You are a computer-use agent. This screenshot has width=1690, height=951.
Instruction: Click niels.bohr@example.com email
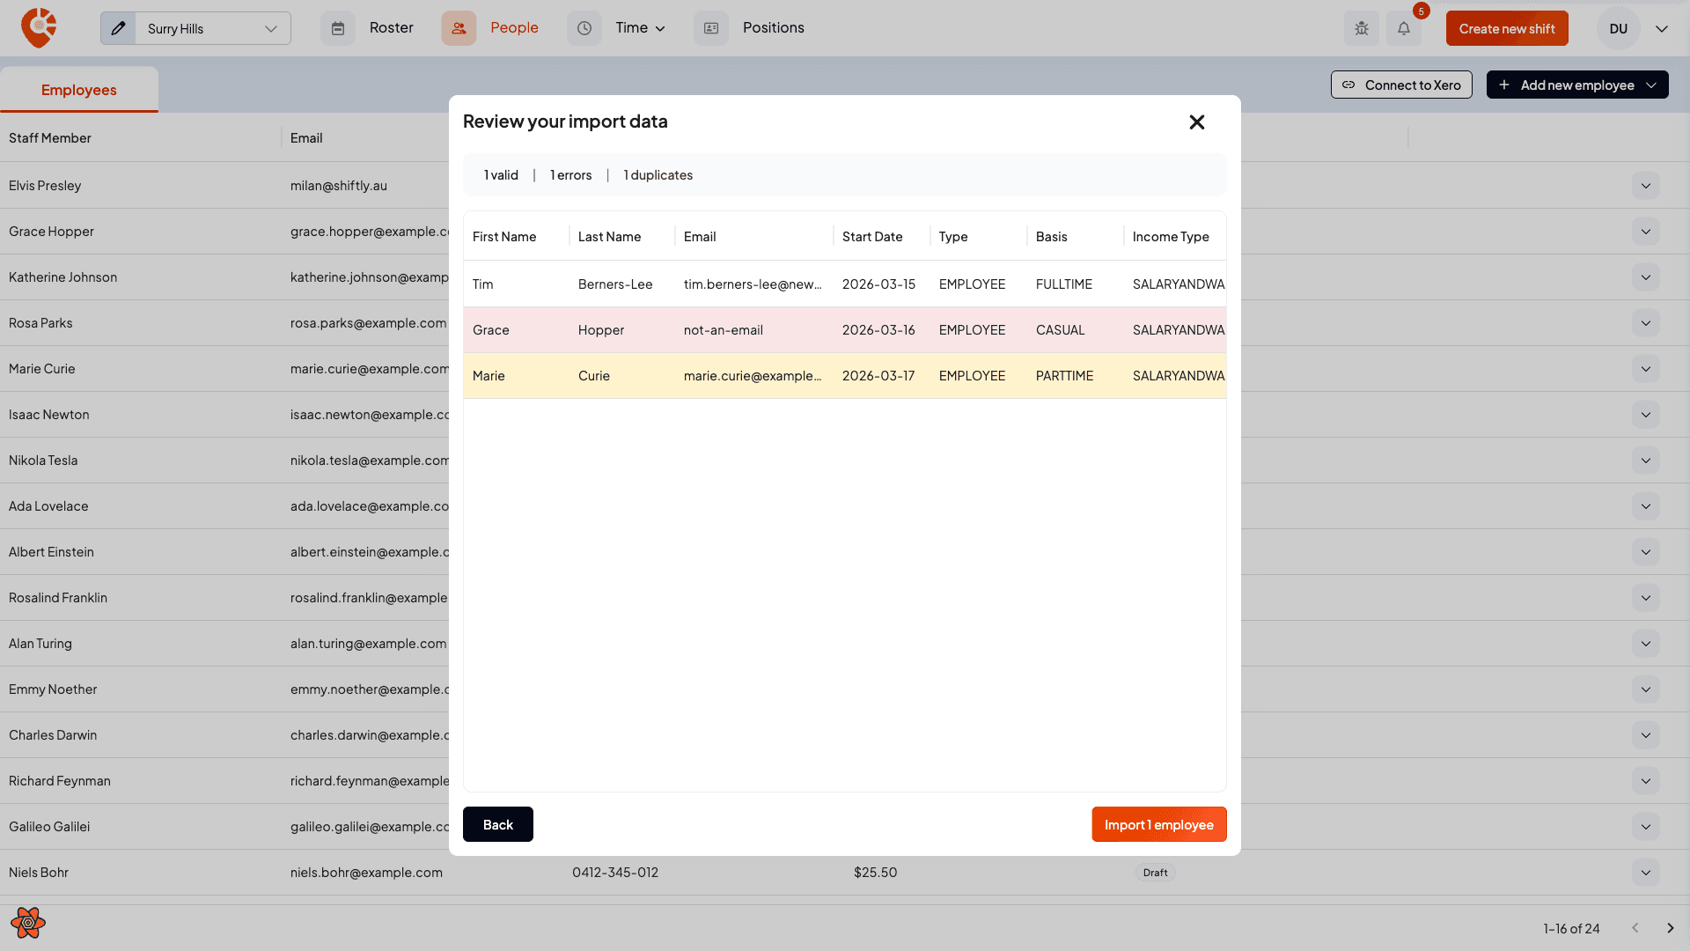tap(366, 873)
